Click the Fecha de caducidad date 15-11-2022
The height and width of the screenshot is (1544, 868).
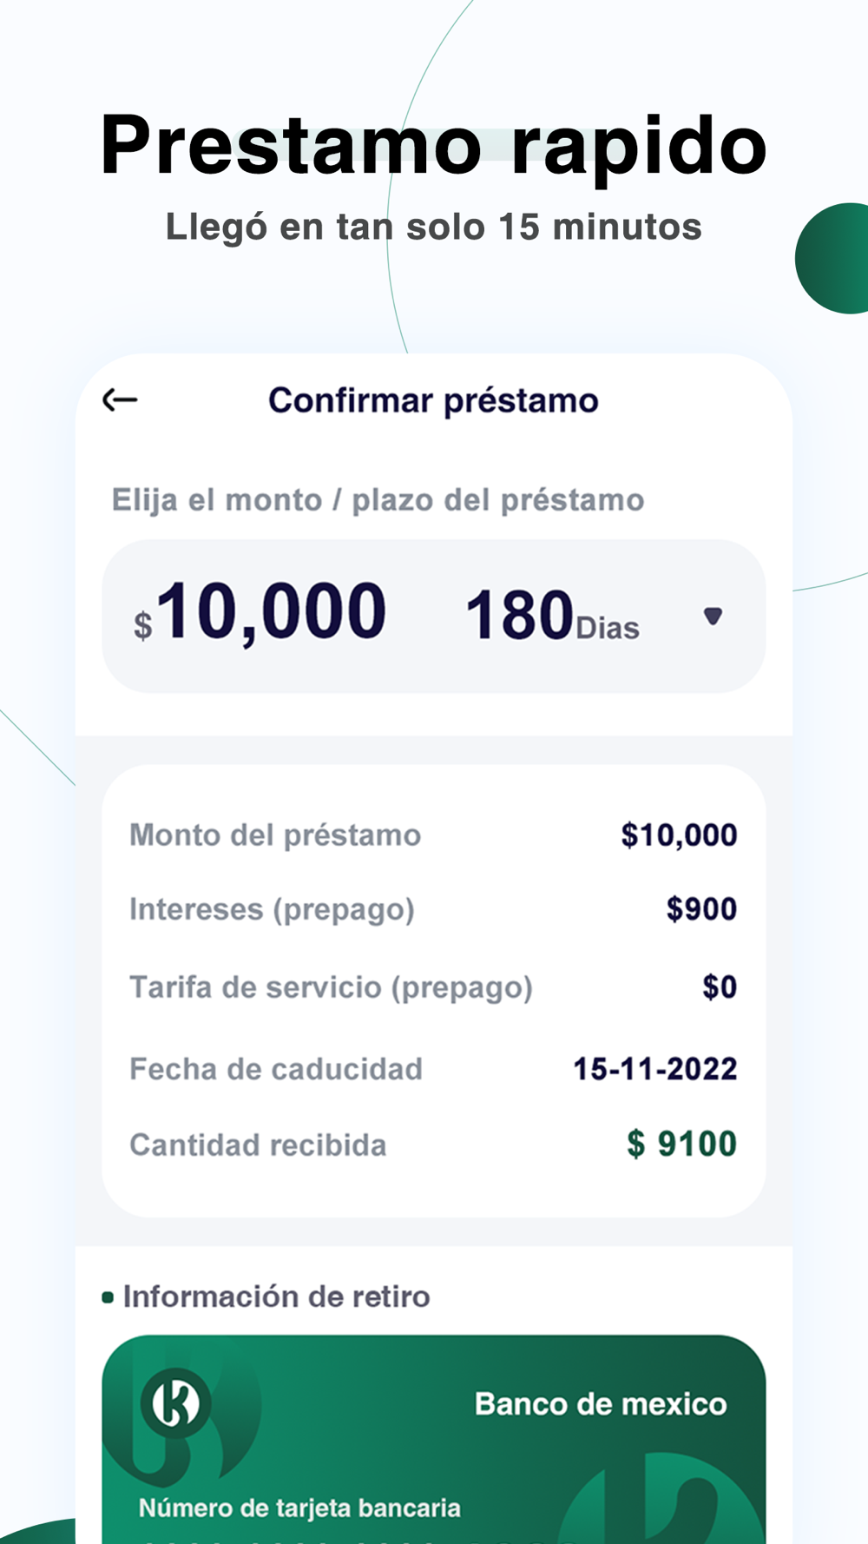point(655,1069)
